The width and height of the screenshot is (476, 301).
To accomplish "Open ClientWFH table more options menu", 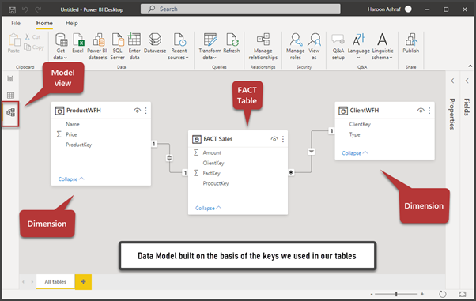I will coord(429,111).
